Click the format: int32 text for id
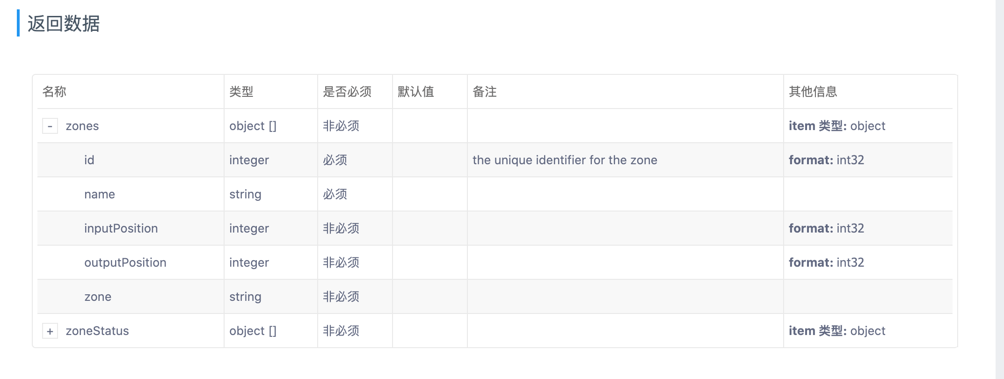 click(827, 160)
